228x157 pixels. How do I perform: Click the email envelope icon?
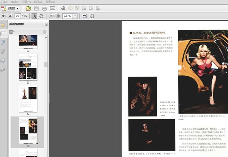click(52, 8)
